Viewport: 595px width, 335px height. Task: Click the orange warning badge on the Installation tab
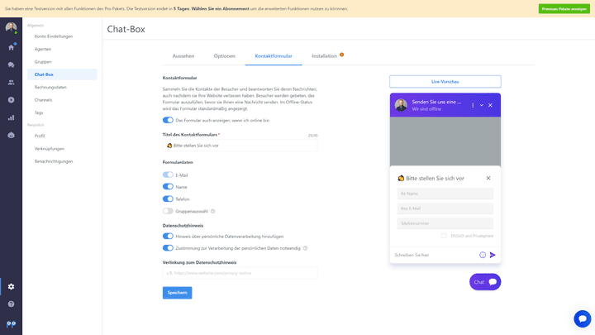click(341, 55)
